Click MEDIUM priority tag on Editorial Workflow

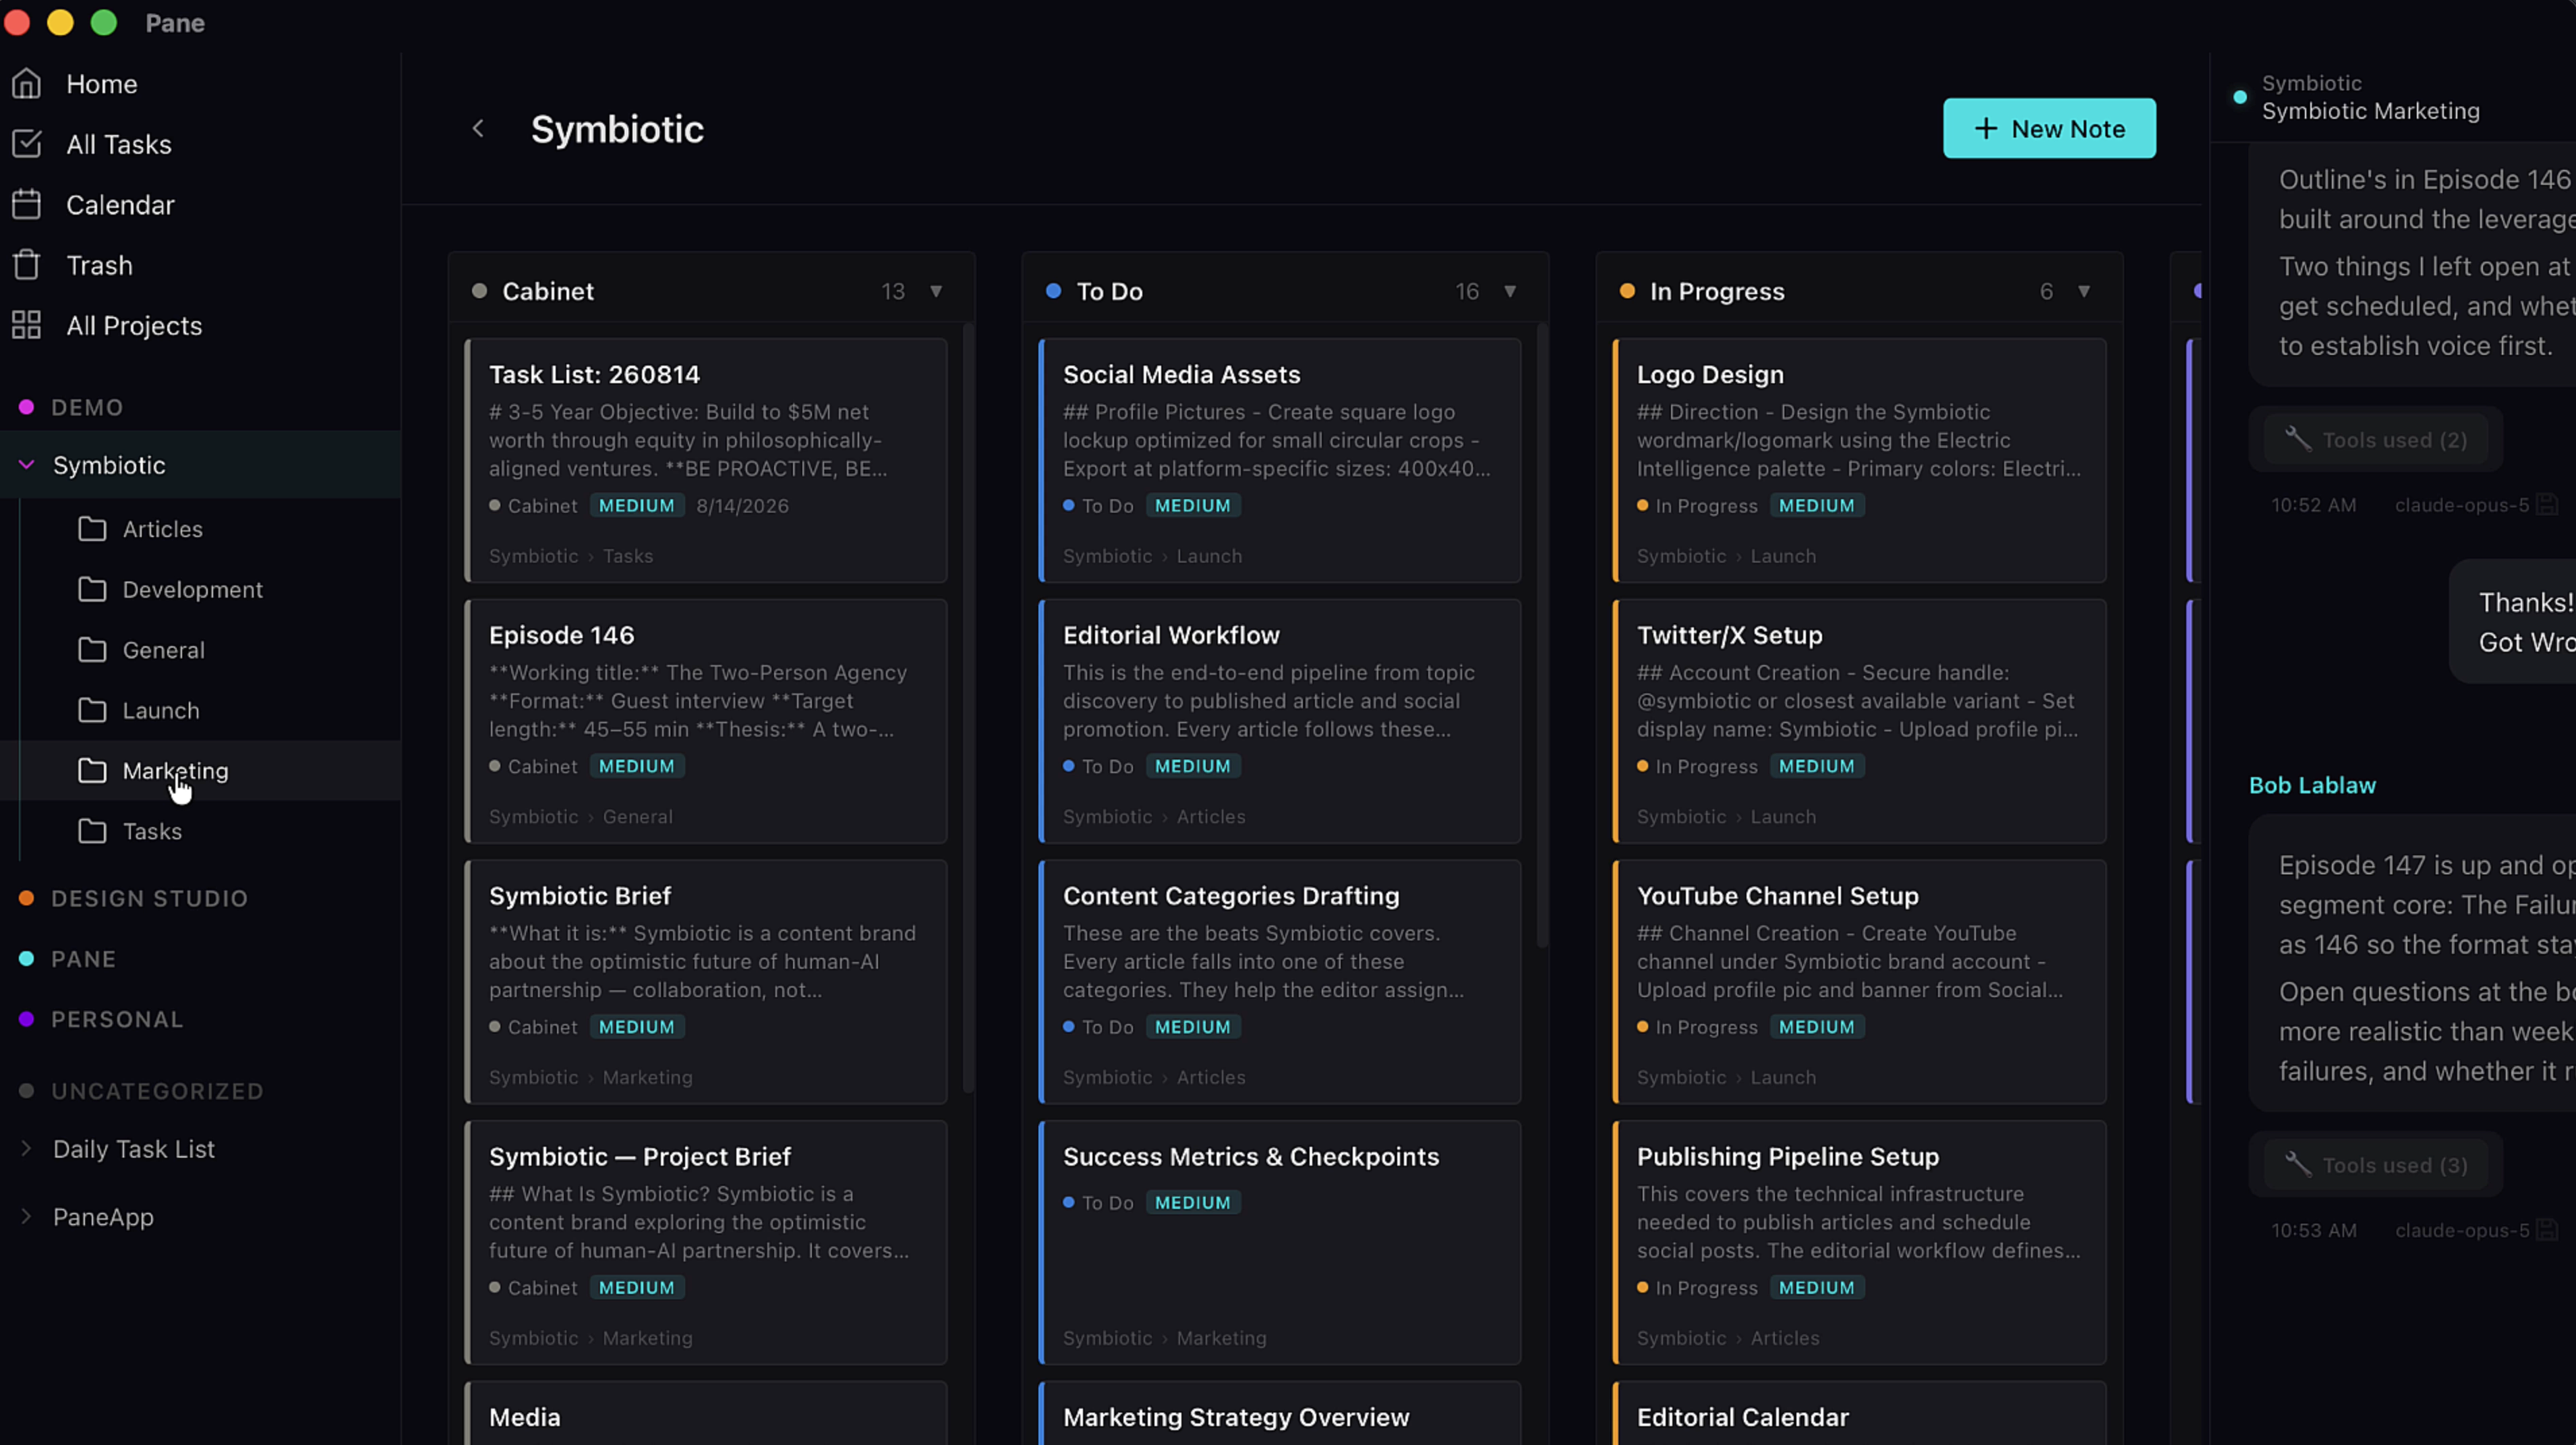click(1192, 766)
